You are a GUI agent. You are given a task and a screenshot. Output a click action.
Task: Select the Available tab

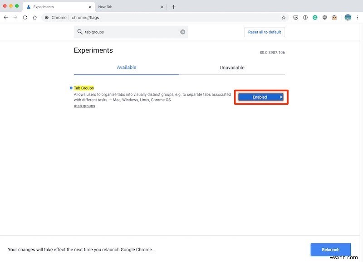pyautogui.click(x=126, y=67)
